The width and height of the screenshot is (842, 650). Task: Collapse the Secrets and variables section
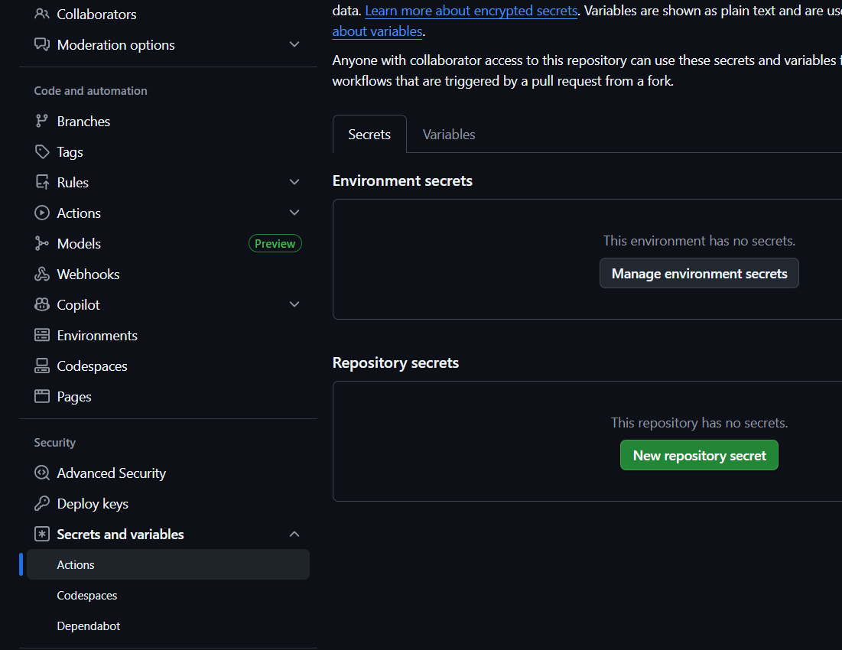click(x=294, y=534)
